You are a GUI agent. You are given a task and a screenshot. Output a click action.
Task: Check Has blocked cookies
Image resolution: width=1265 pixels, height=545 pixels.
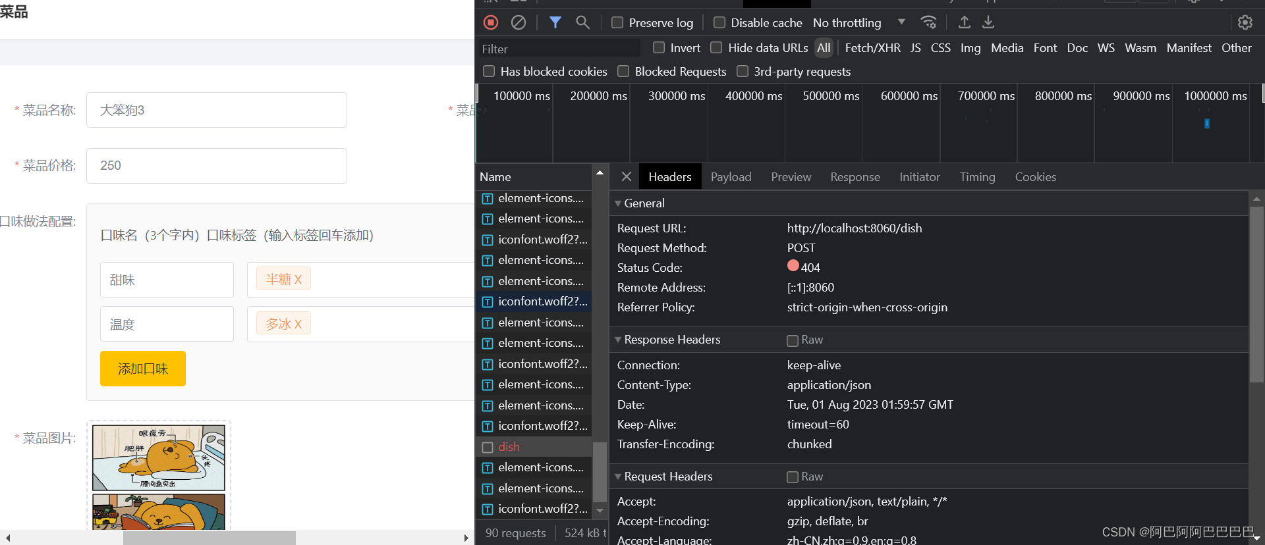pos(489,71)
